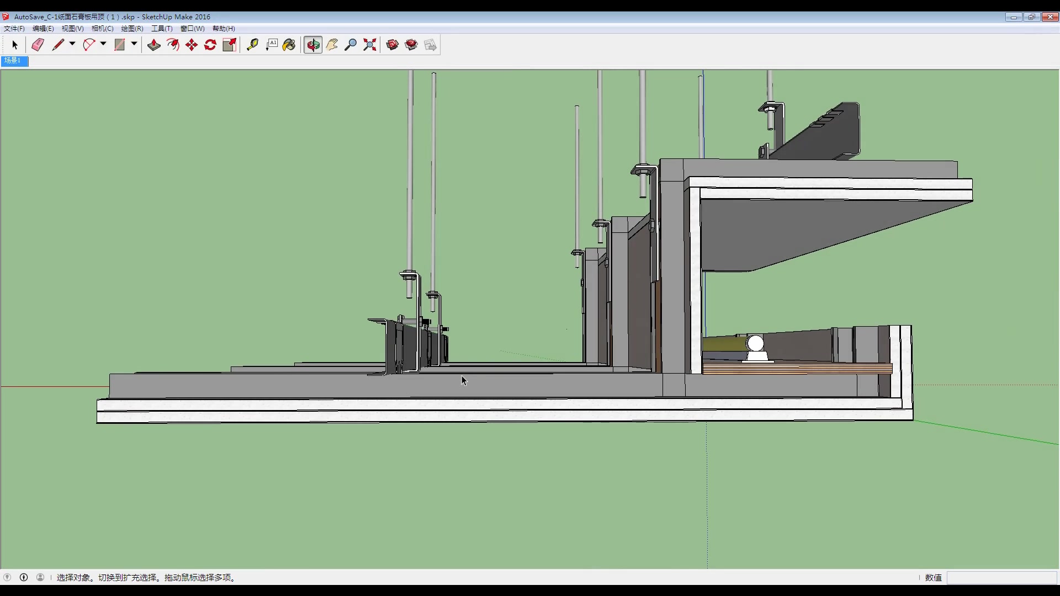Image resolution: width=1060 pixels, height=596 pixels.
Task: Click the 数值 measurements label
Action: [934, 578]
